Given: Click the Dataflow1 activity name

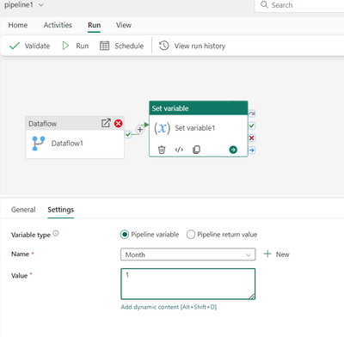Looking at the screenshot, I should 67,144.
